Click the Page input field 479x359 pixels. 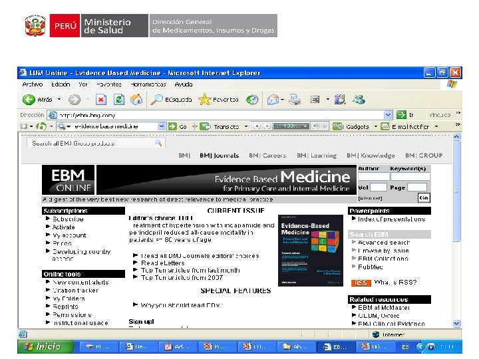tap(417, 187)
